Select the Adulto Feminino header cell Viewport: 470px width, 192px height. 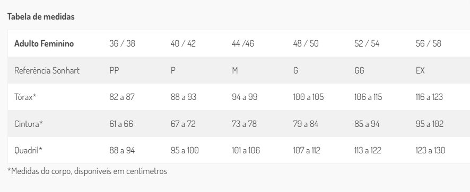[44, 43]
